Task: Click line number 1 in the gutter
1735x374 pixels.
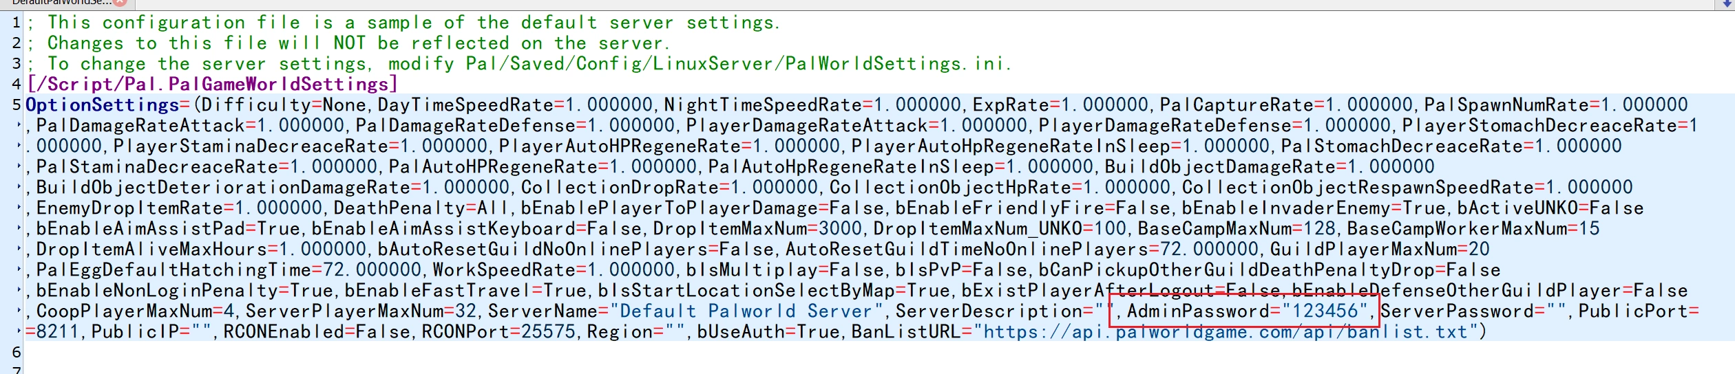Action: (16, 23)
